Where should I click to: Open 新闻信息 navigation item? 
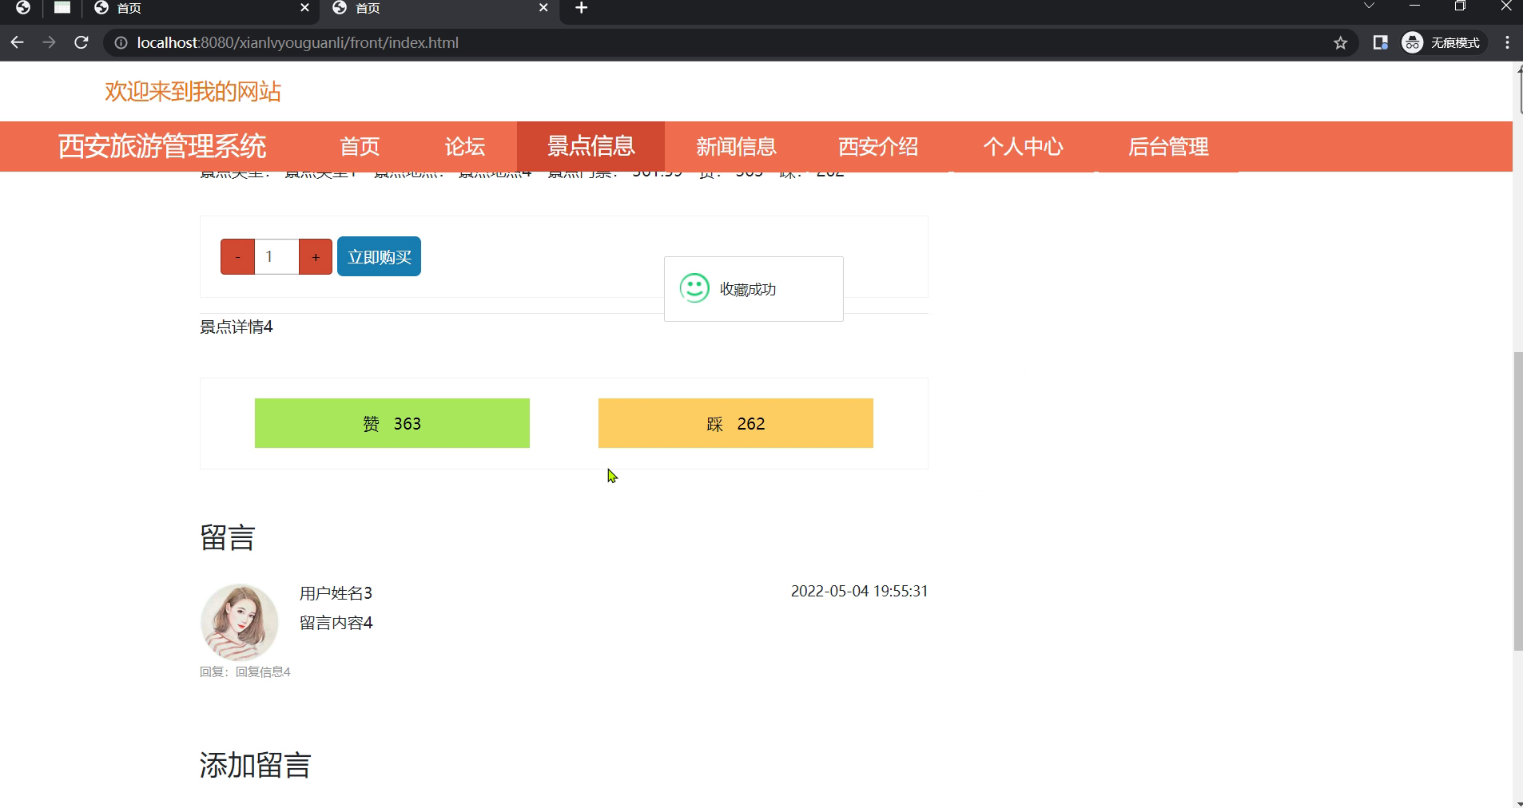tap(736, 147)
